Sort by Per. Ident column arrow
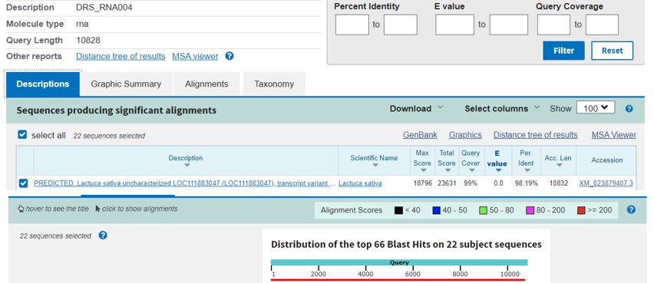 pos(527,170)
